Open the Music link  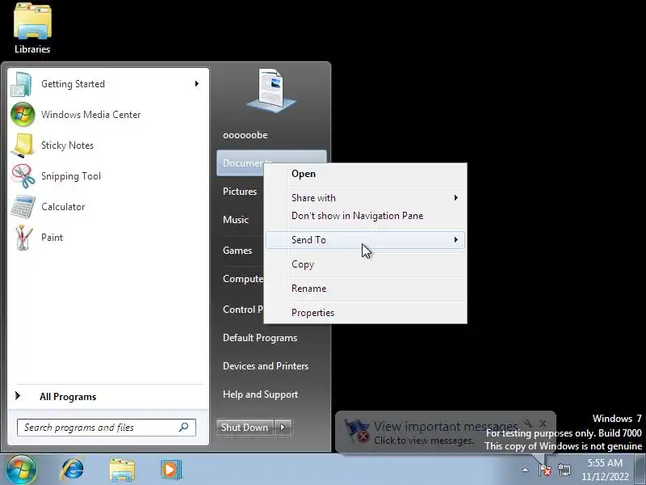[x=236, y=219]
